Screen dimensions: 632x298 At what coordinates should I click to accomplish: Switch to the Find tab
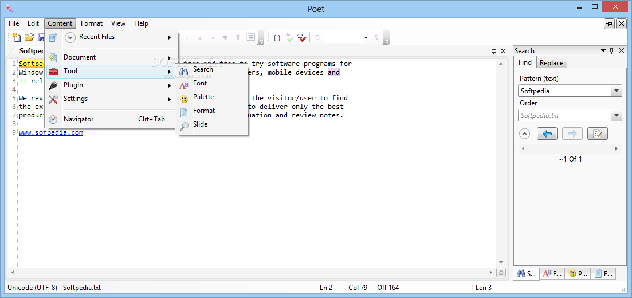tap(525, 62)
